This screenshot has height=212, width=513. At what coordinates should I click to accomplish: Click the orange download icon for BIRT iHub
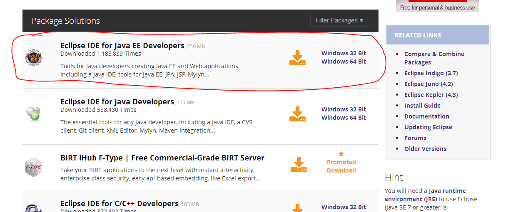click(x=299, y=165)
